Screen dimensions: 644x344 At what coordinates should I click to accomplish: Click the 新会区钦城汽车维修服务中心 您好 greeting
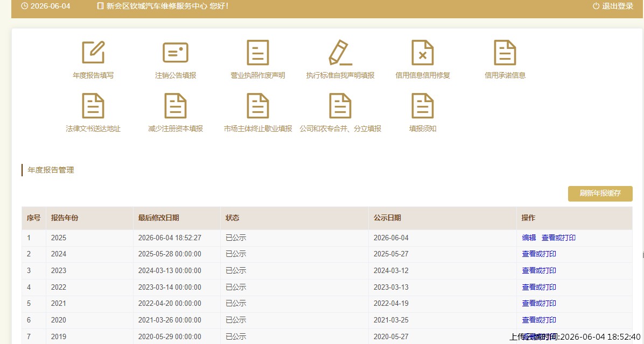167,6
